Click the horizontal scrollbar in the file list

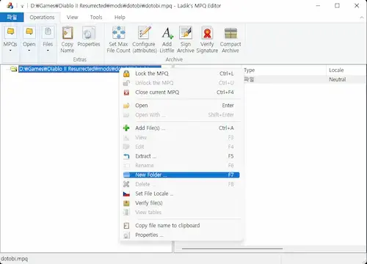click(x=232, y=249)
